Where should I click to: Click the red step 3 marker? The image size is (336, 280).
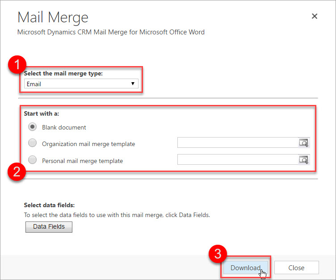click(x=218, y=254)
